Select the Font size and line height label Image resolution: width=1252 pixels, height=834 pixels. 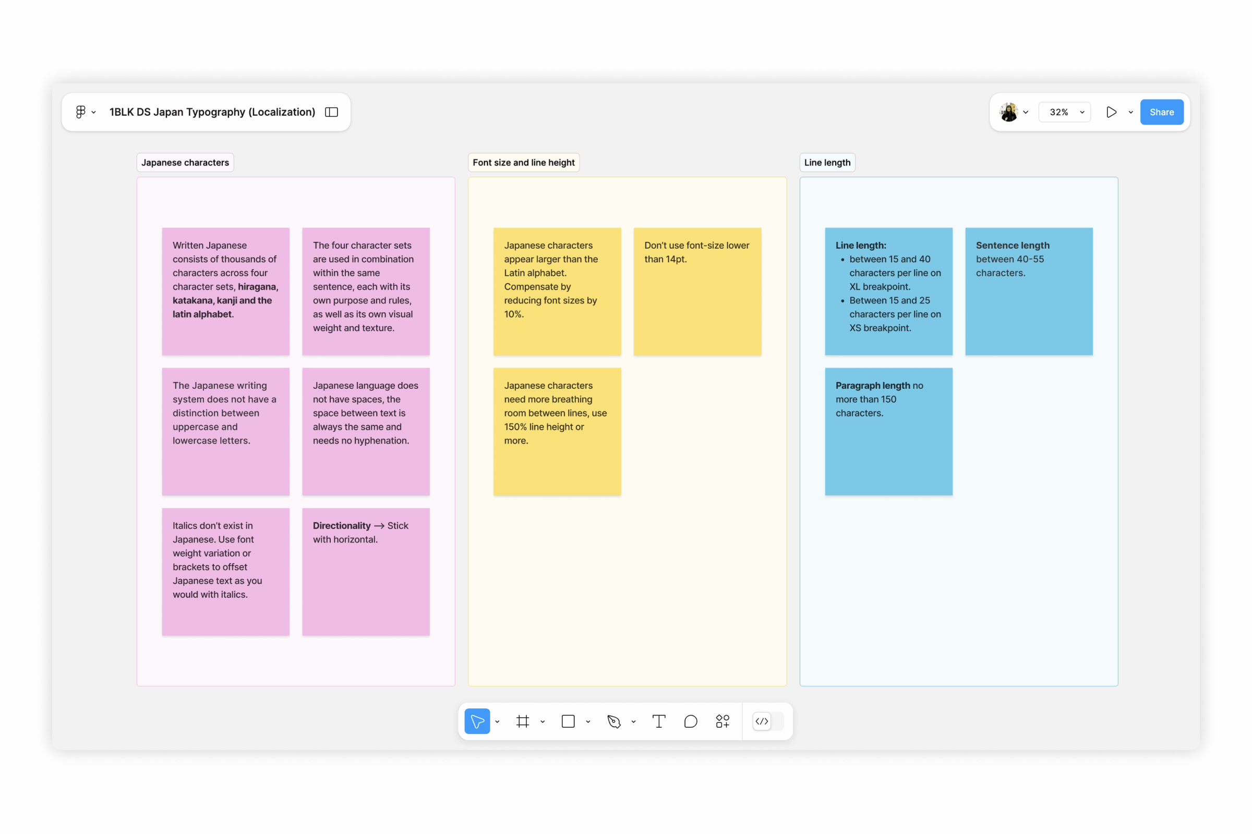(x=524, y=162)
